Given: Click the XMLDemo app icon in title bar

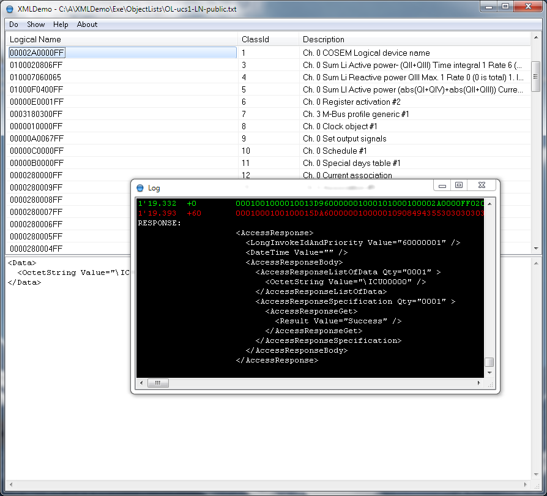Looking at the screenshot, I should (10, 9).
